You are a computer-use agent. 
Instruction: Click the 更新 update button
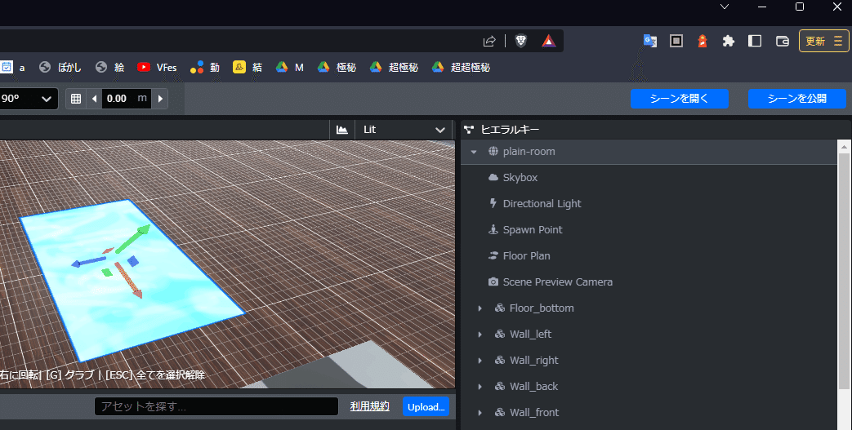click(823, 41)
